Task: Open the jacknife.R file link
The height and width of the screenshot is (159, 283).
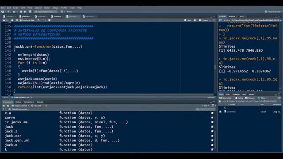Action: [x=231, y=112]
